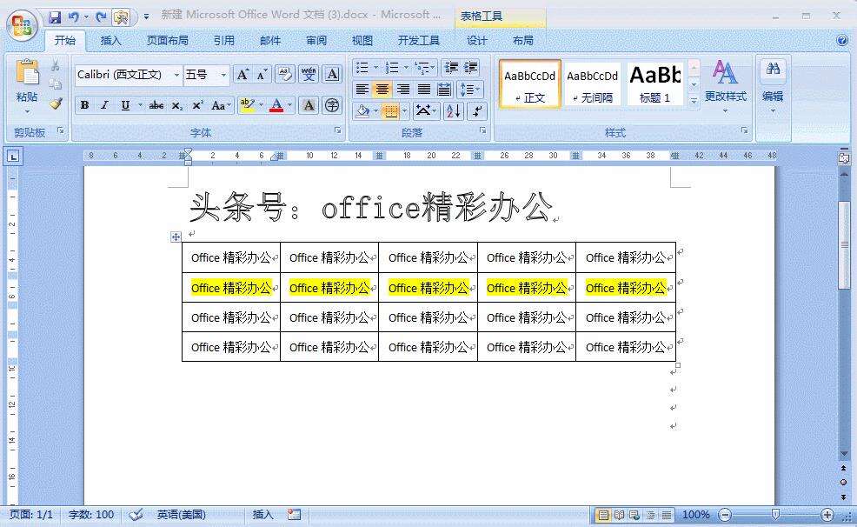Open Change Styles (更改样式)
The width and height of the screenshot is (857, 527).
725,86
